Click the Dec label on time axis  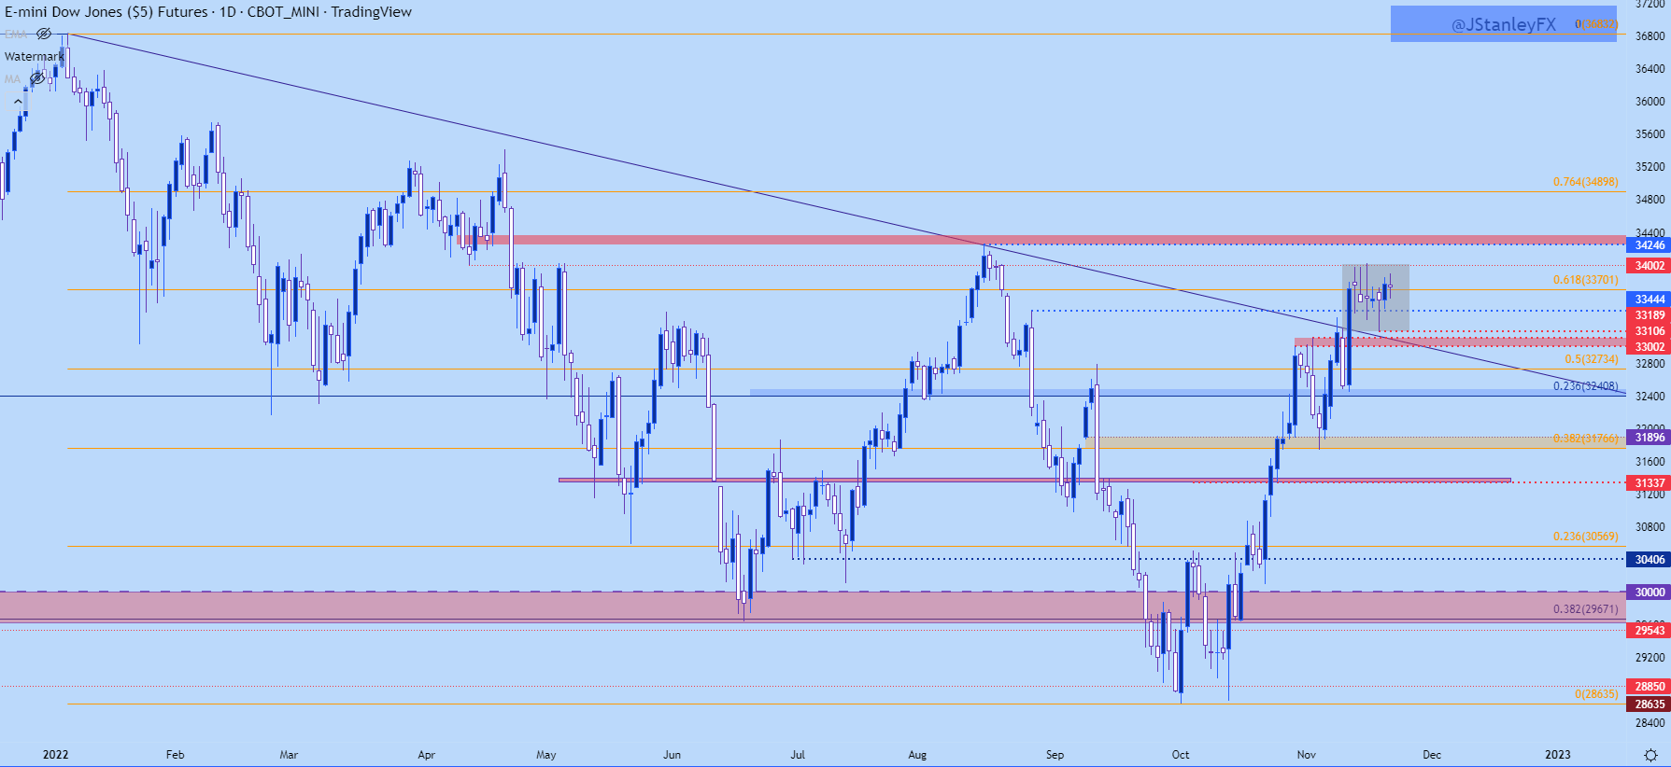pyautogui.click(x=1432, y=755)
